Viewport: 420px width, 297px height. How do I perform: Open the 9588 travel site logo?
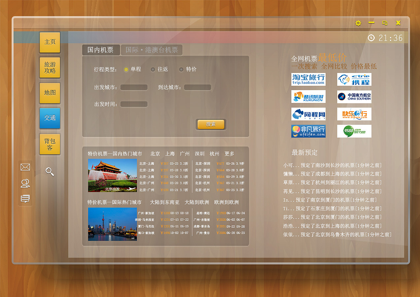pos(354,131)
